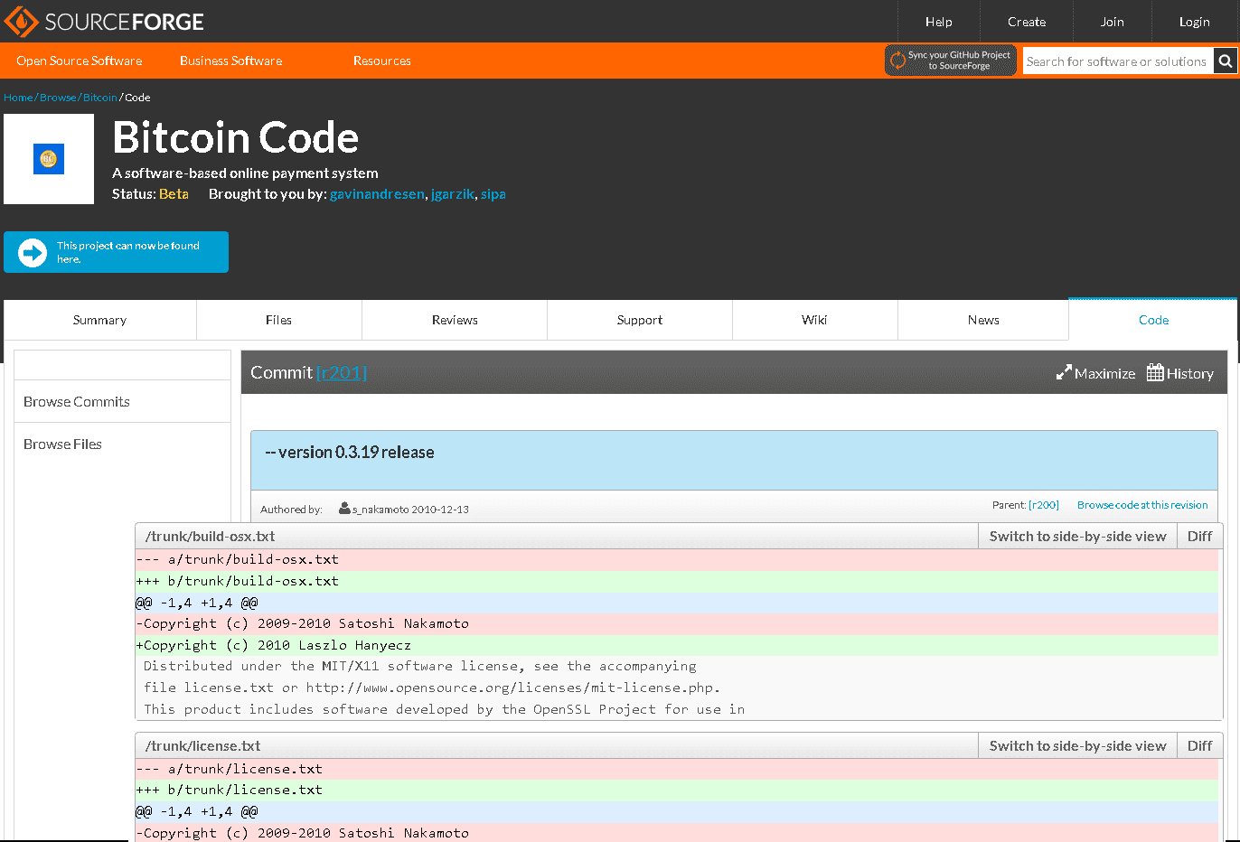Click the Sync your GitHub Project button
This screenshot has width=1240, height=842.
pos(951,61)
